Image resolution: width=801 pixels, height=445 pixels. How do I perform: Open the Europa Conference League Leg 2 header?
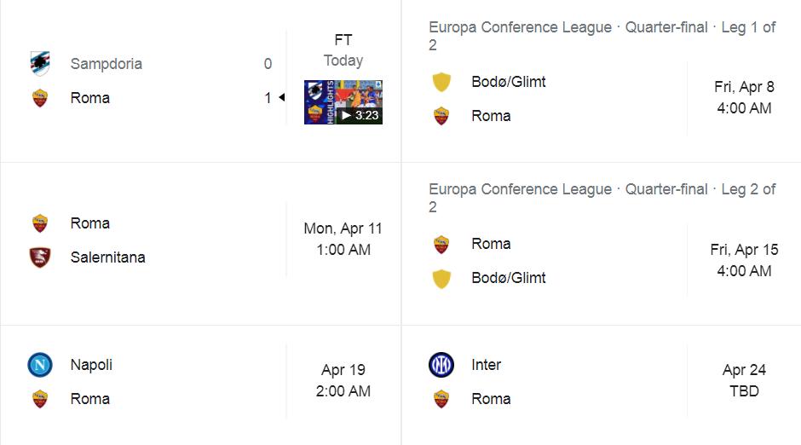[602, 198]
